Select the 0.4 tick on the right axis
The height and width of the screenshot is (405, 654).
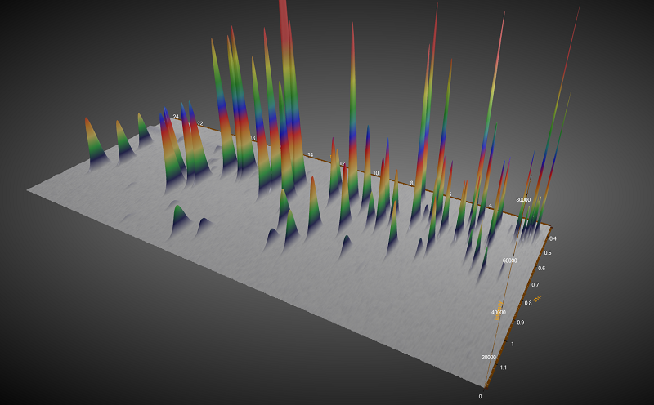point(553,238)
